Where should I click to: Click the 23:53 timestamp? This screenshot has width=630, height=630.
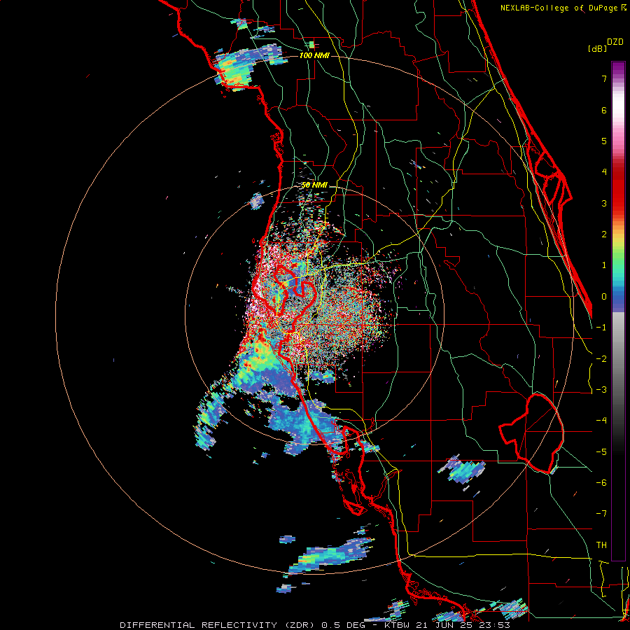click(495, 625)
